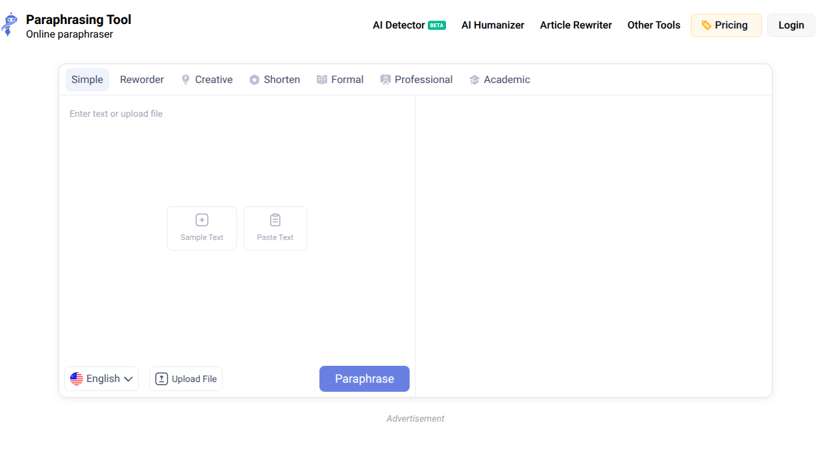Click the plus icon on Sample Text card
The width and height of the screenshot is (831, 467).
(202, 219)
